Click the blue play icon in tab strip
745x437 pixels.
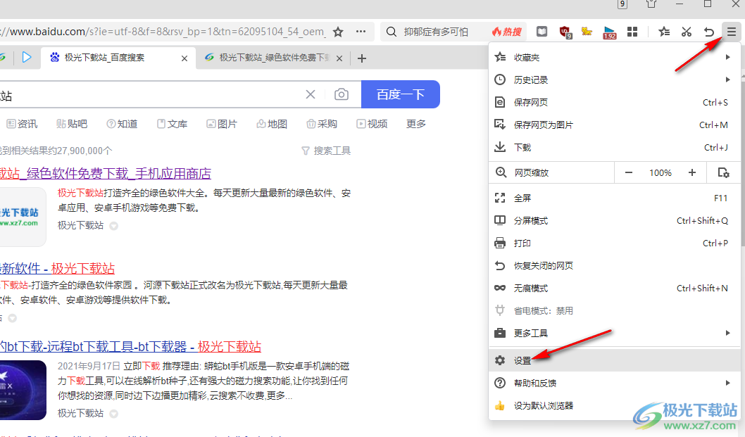(x=27, y=58)
